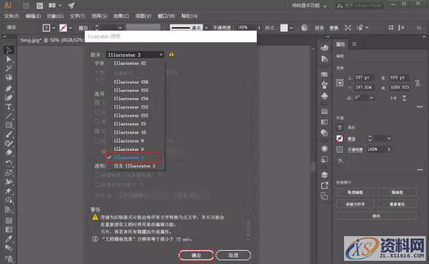This screenshot has height=264, width=429.
Task: Click the stroke color swatch in control bar
Action: click(x=63, y=28)
